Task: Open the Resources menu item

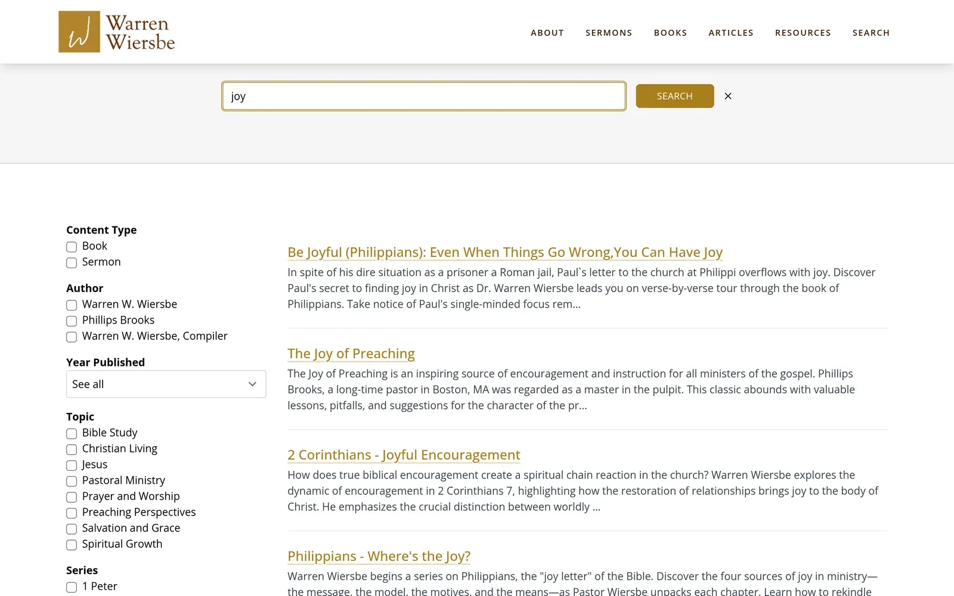Action: (x=803, y=33)
